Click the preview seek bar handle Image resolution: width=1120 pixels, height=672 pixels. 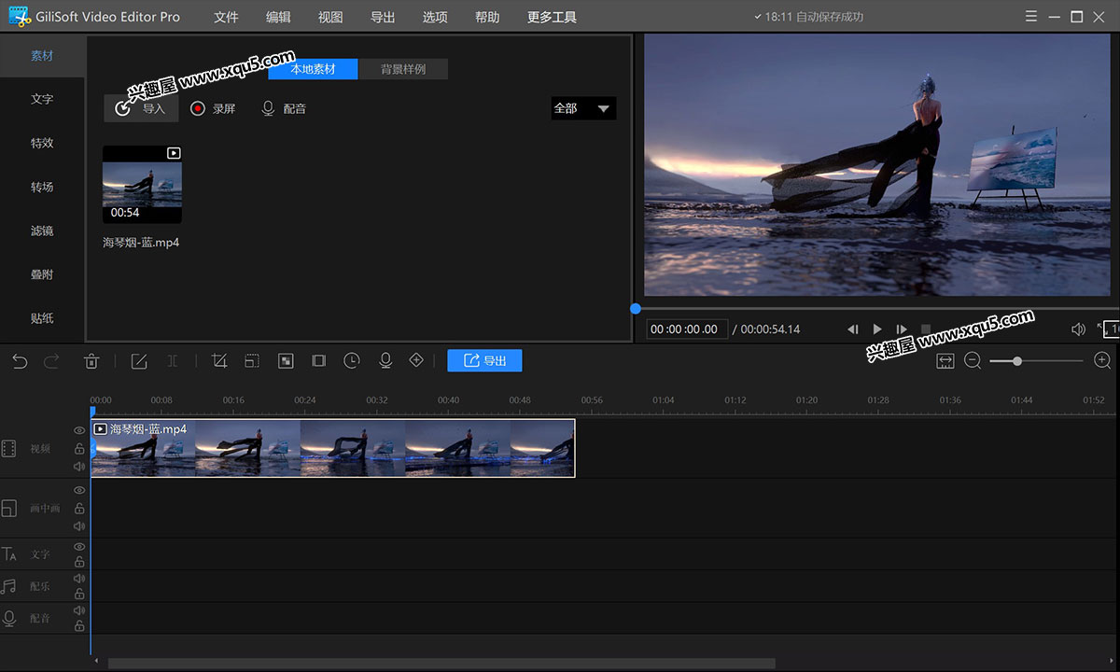[636, 308]
